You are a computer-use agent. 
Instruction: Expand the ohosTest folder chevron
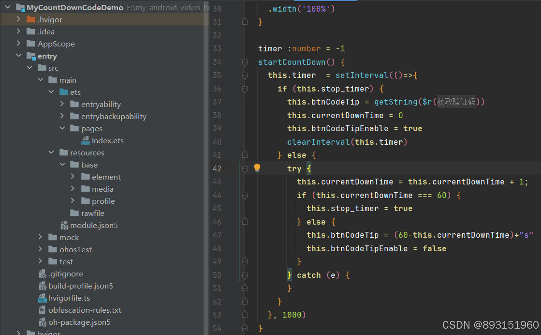tap(40, 249)
